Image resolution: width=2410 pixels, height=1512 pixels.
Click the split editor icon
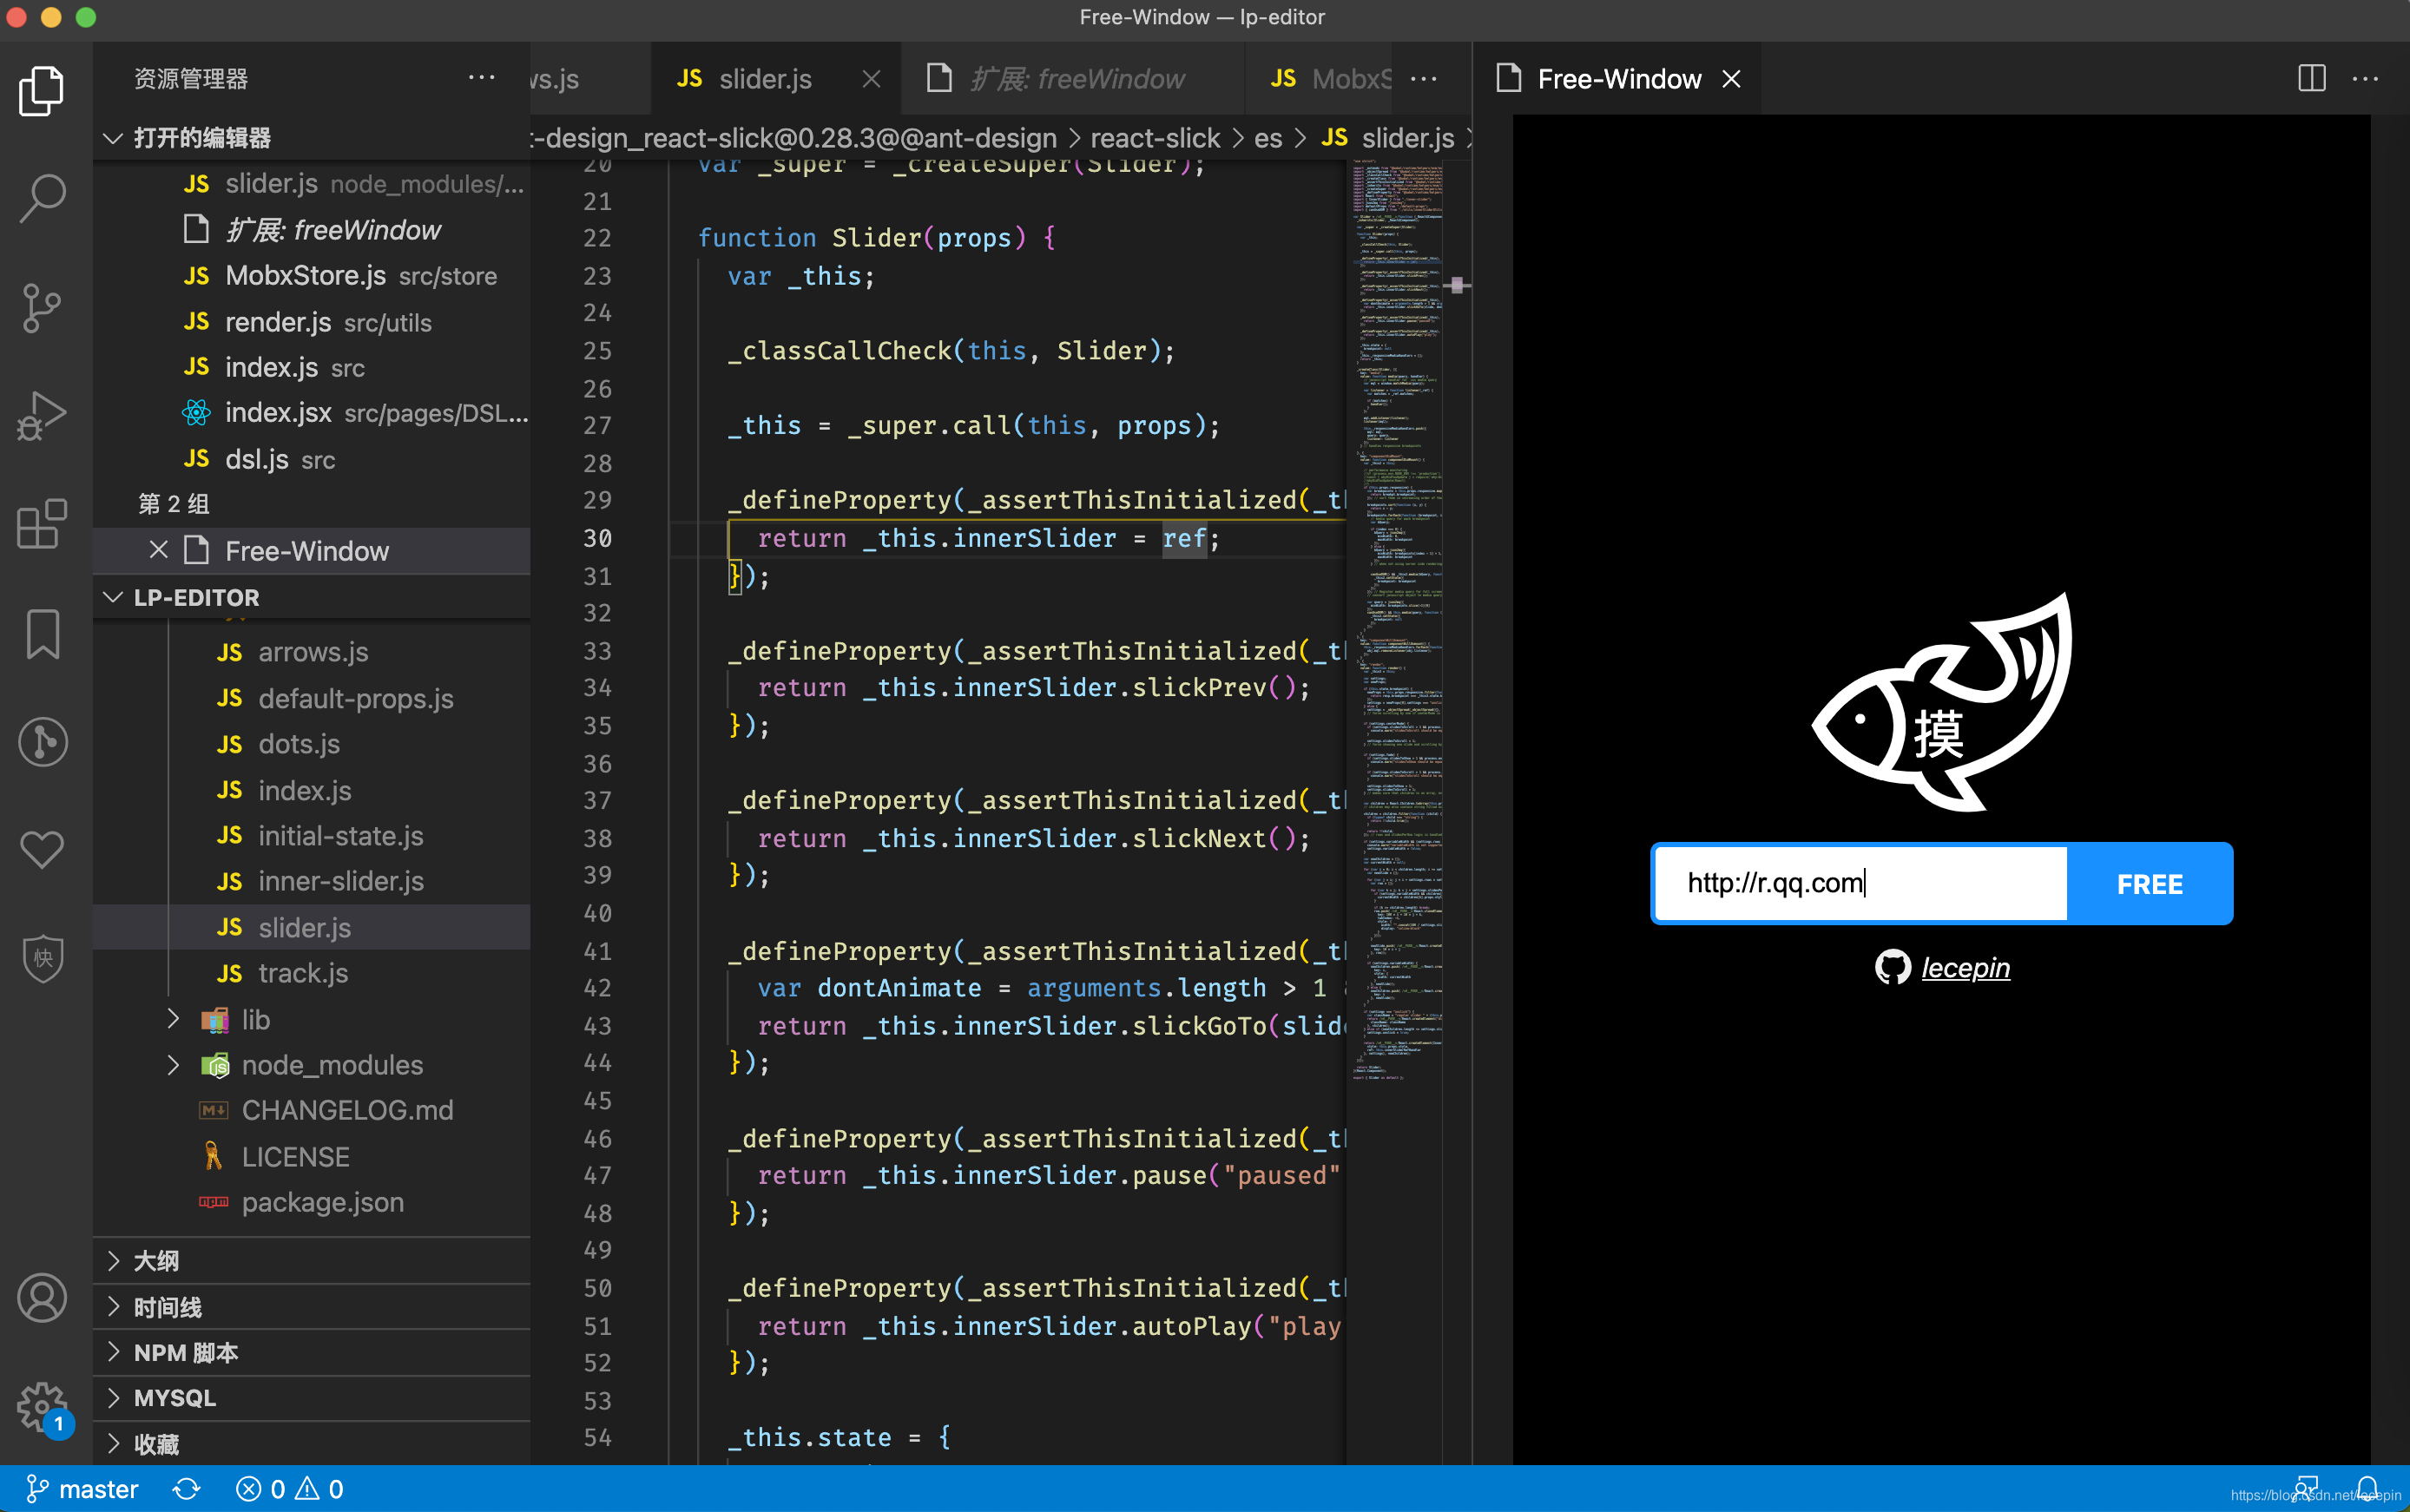(2311, 79)
